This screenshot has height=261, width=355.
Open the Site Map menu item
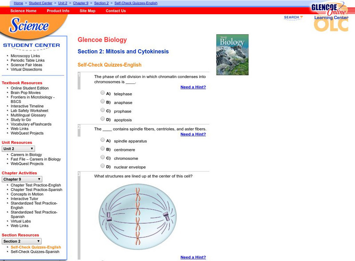pyautogui.click(x=87, y=11)
